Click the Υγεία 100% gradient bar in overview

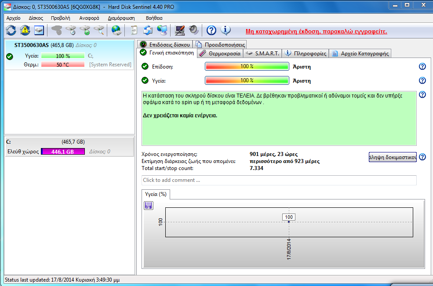pyautogui.click(x=247, y=80)
